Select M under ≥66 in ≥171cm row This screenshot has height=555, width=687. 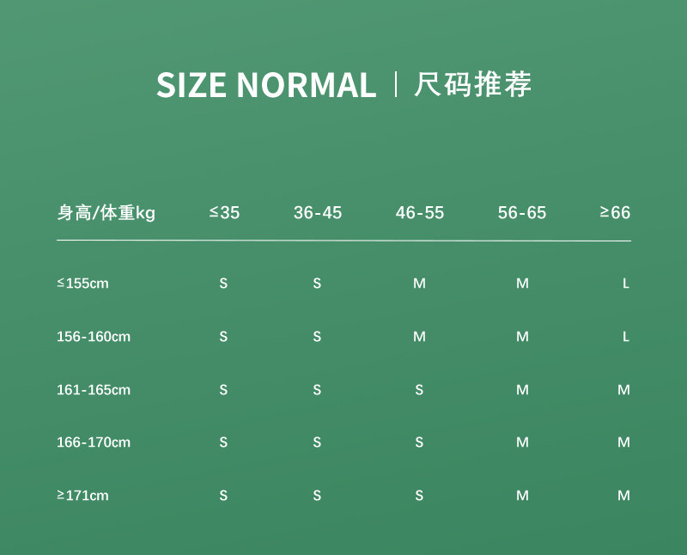pyautogui.click(x=624, y=496)
